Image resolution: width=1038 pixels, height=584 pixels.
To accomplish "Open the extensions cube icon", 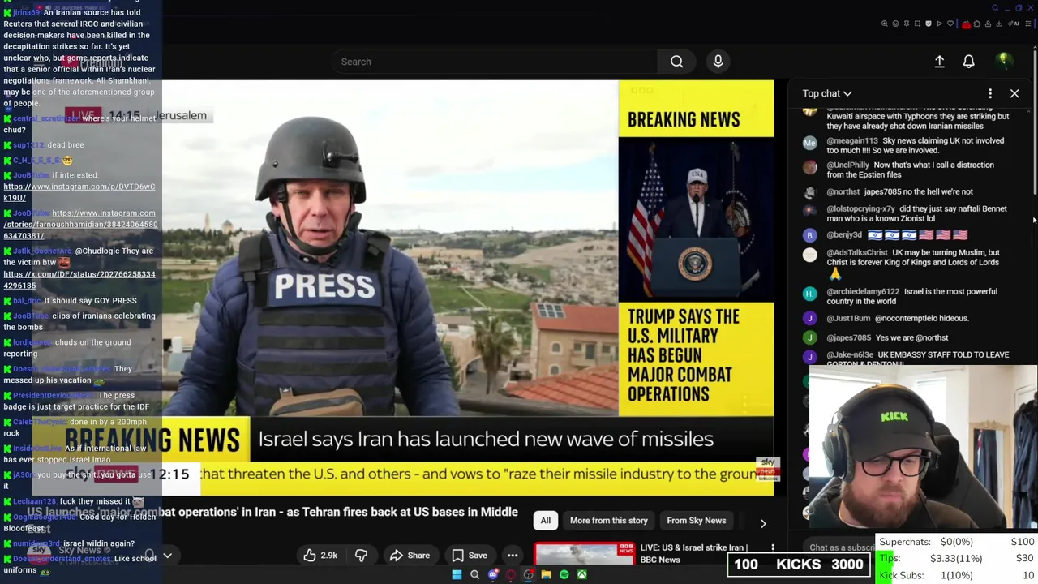I will point(977,24).
